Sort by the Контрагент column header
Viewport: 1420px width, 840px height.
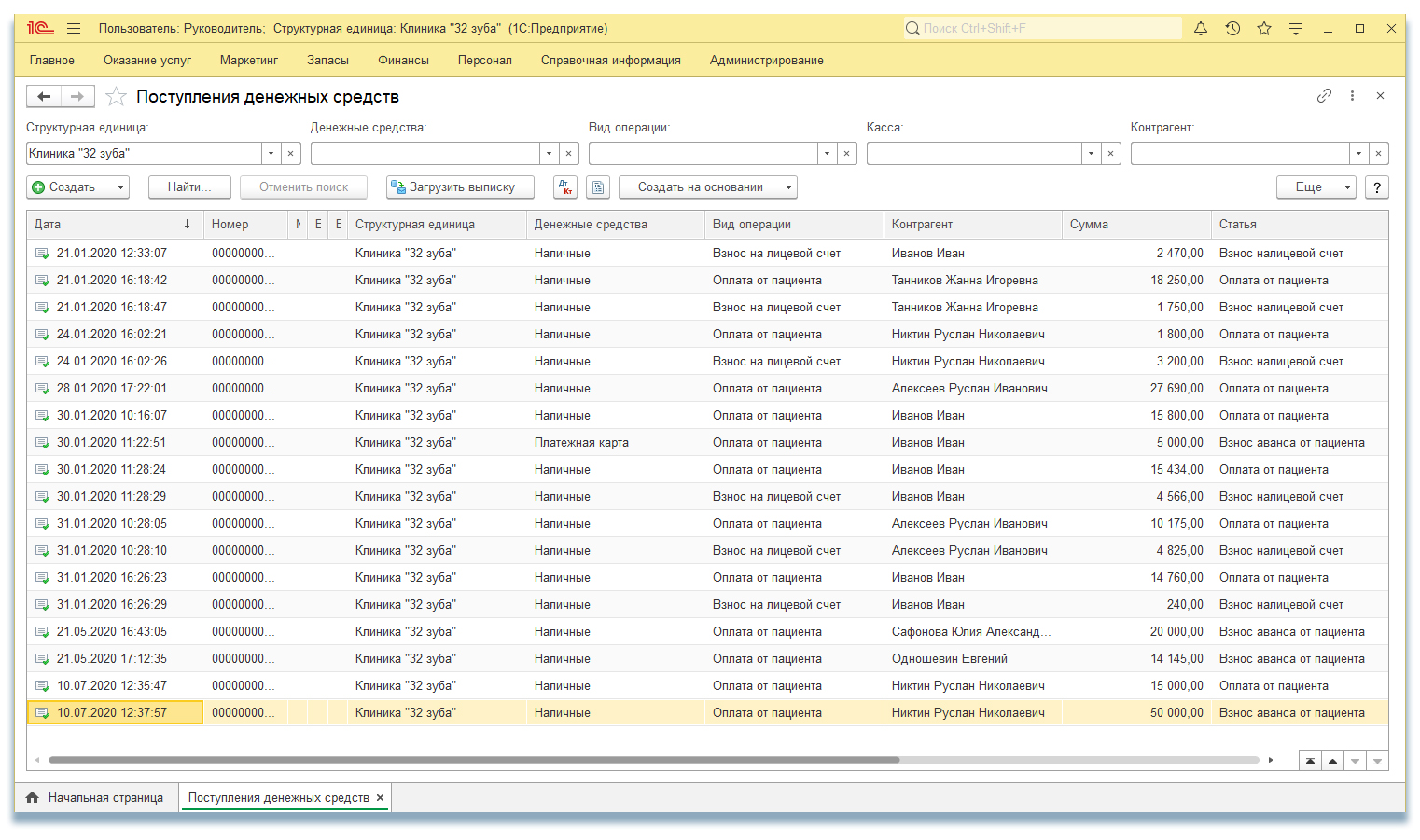pyautogui.click(x=972, y=225)
